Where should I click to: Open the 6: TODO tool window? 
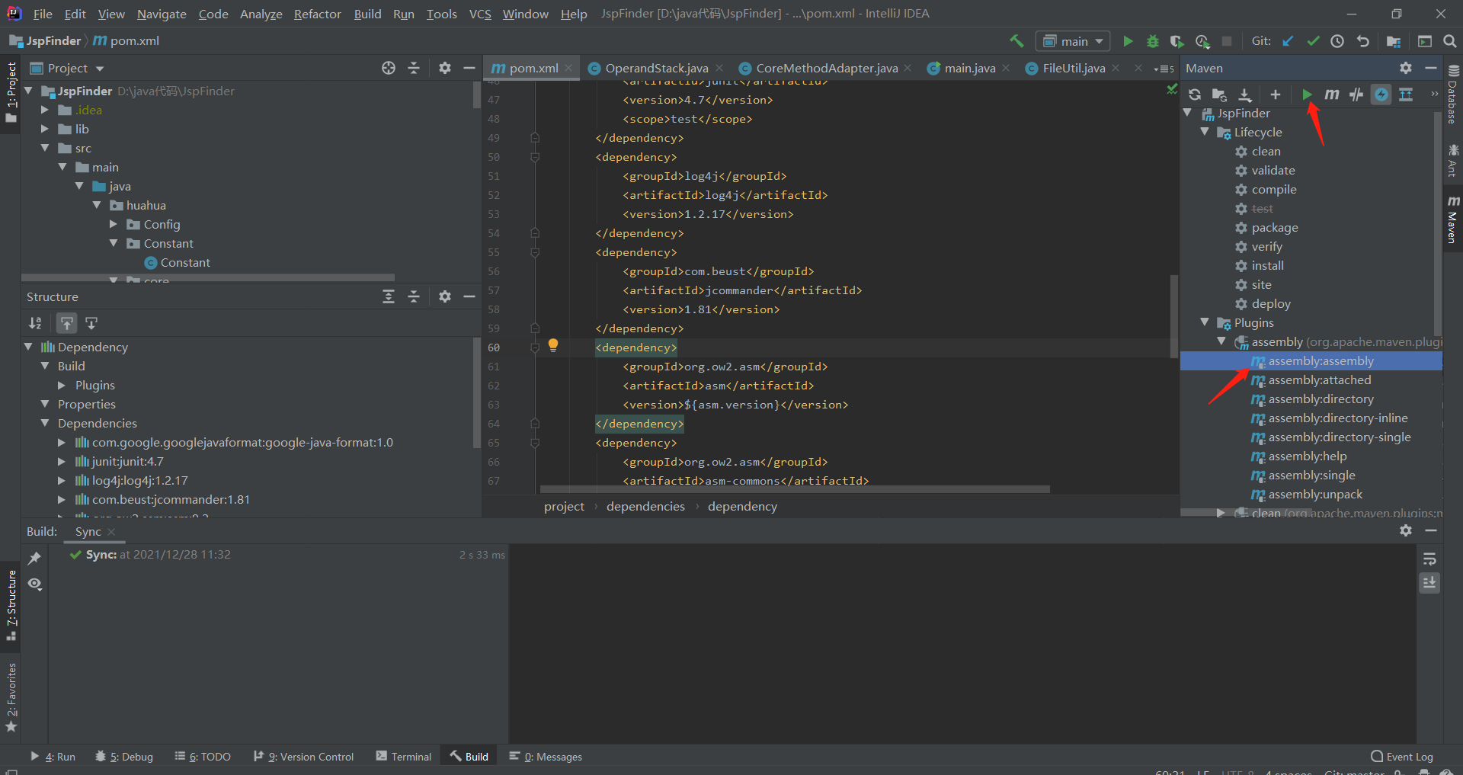point(202,756)
